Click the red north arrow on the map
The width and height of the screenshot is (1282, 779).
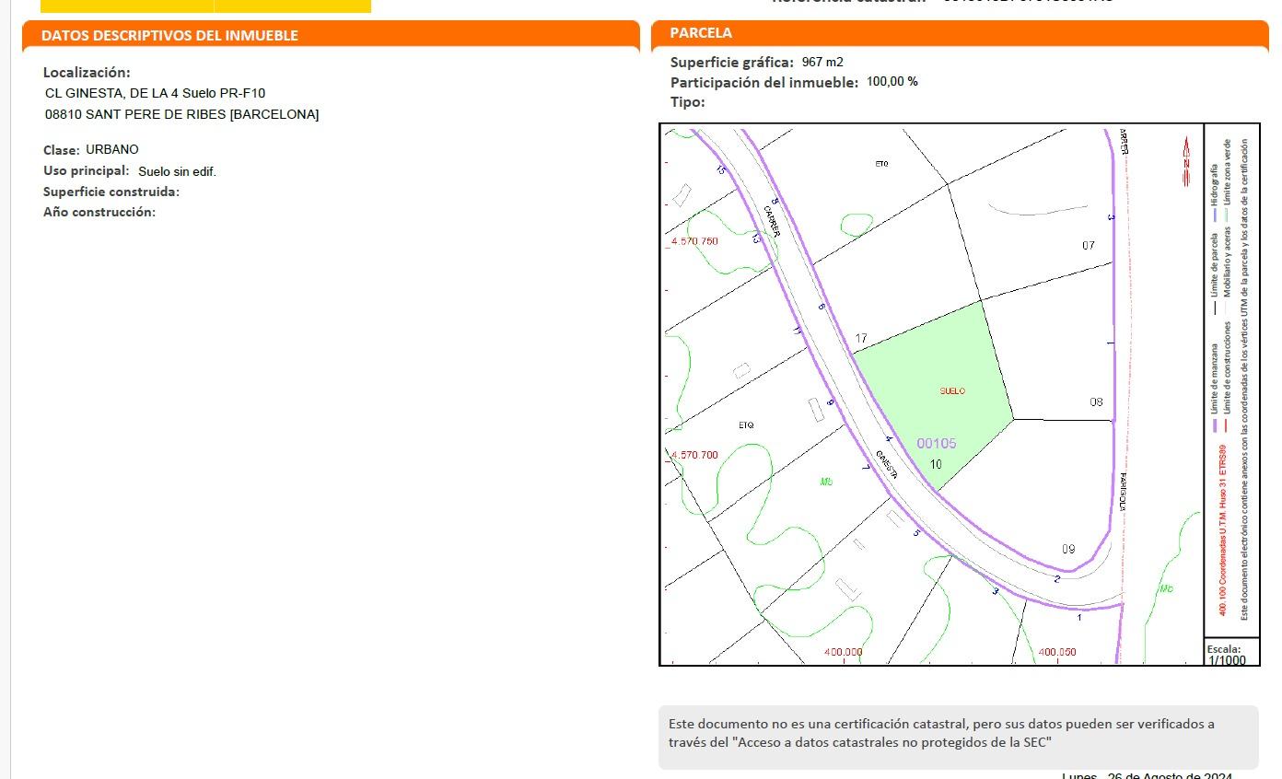click(1186, 162)
